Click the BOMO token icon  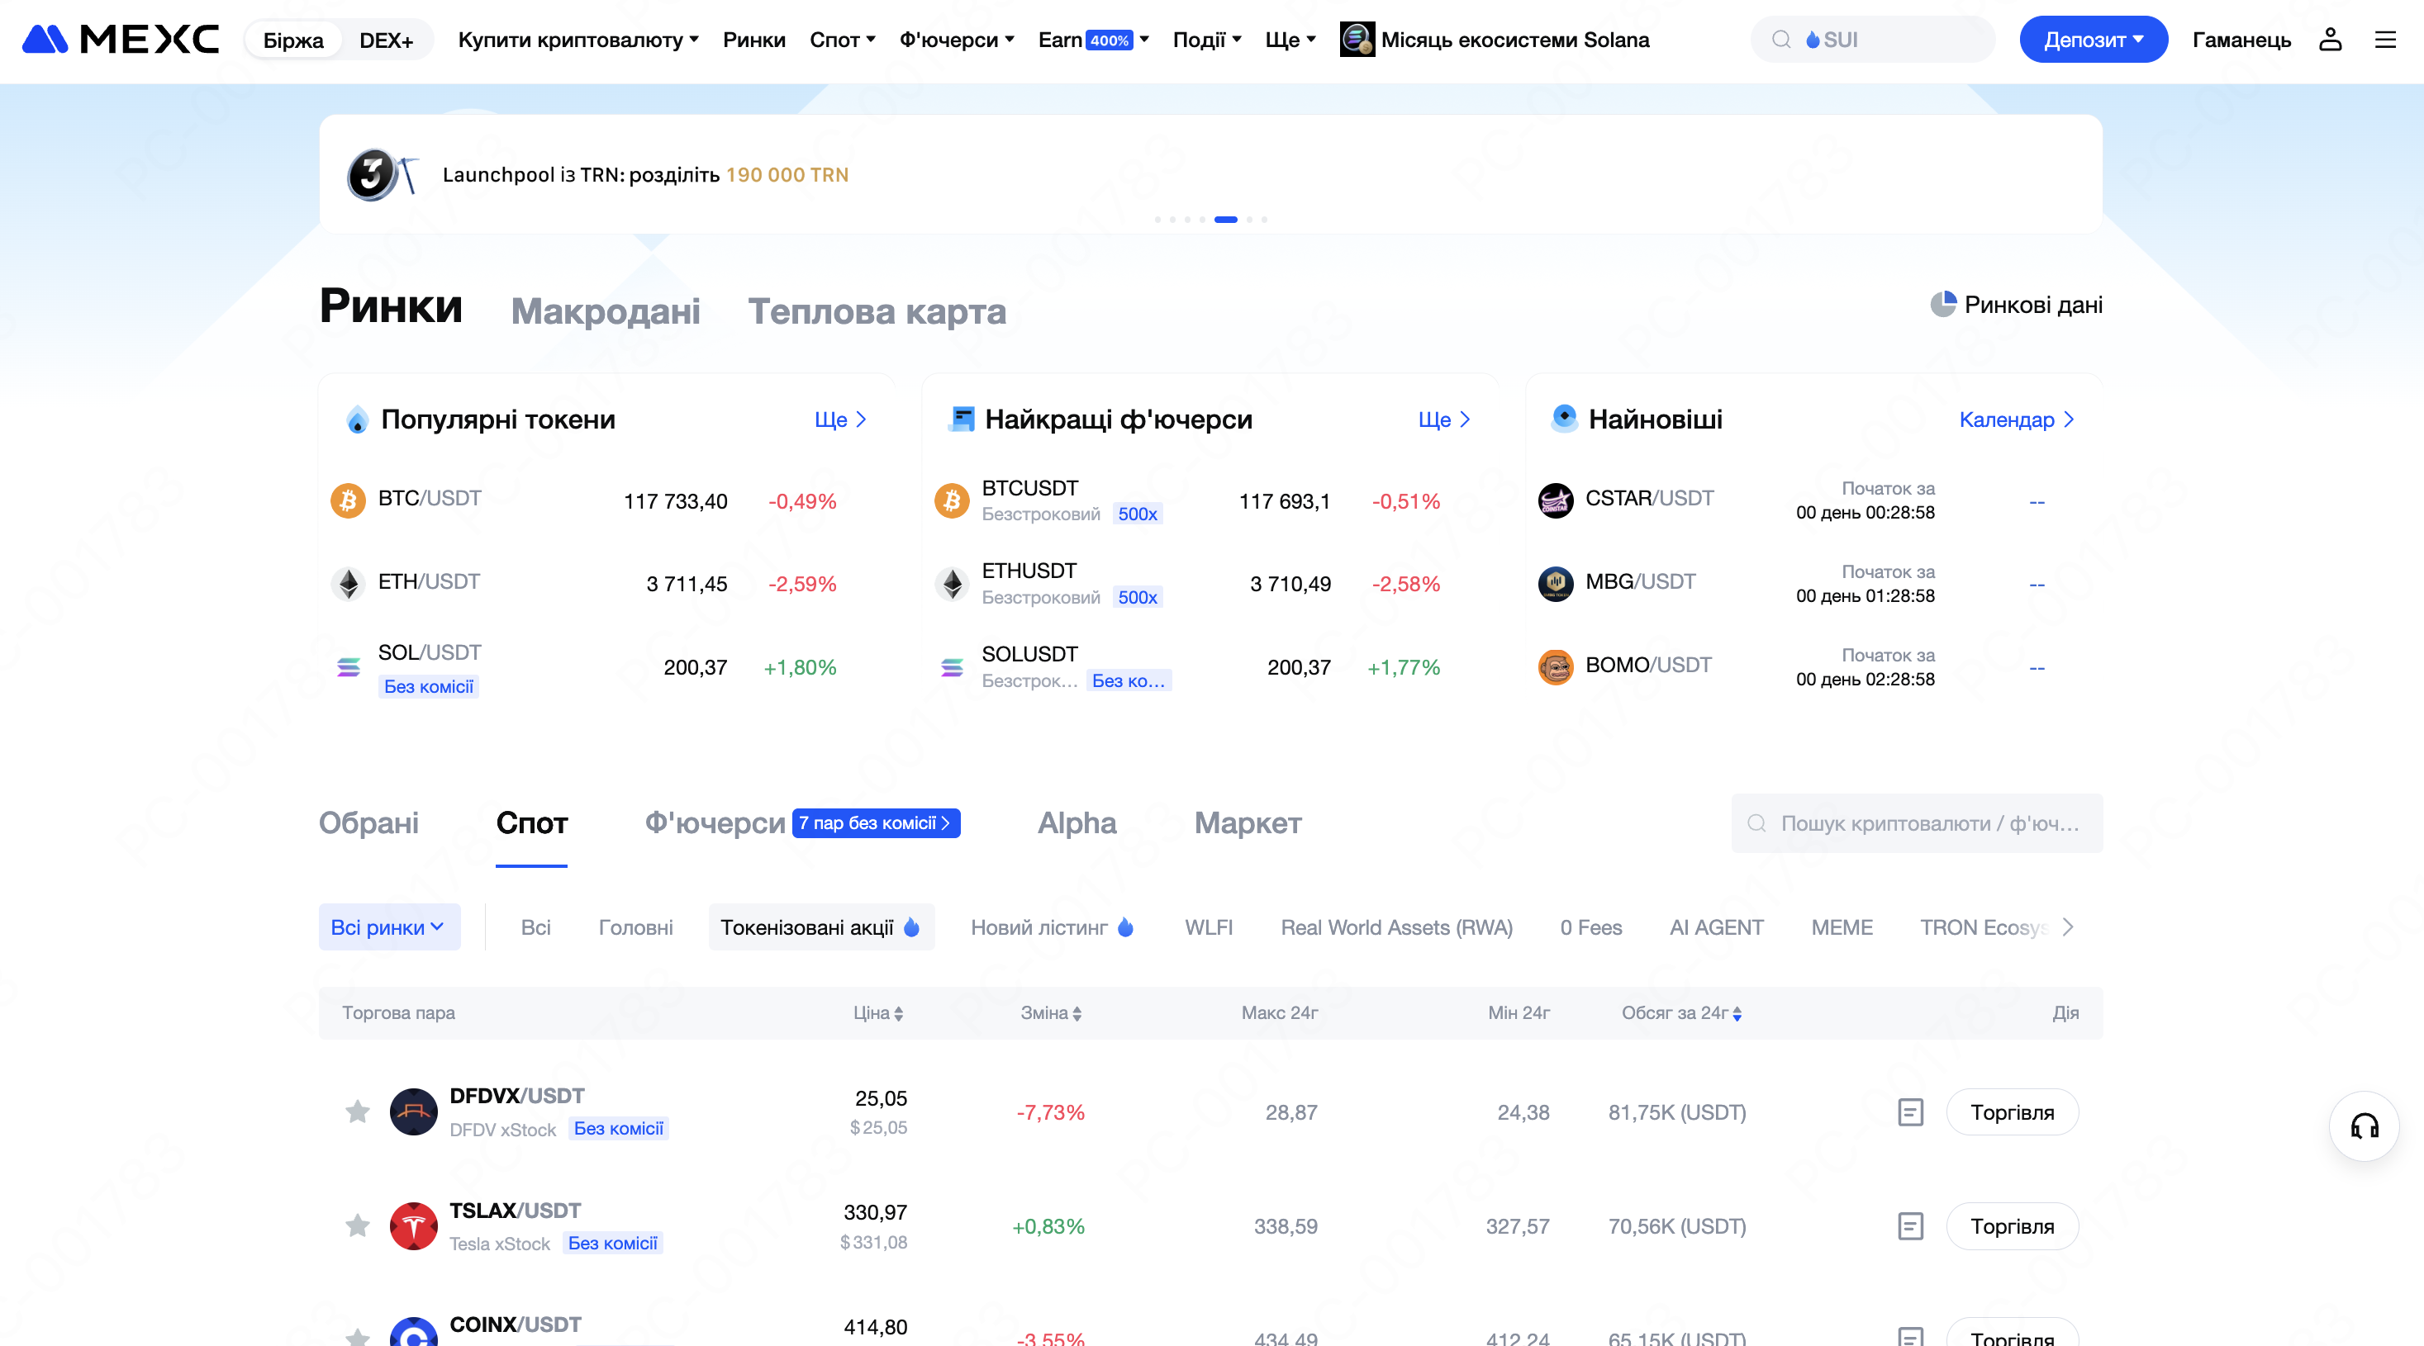[1556, 667]
